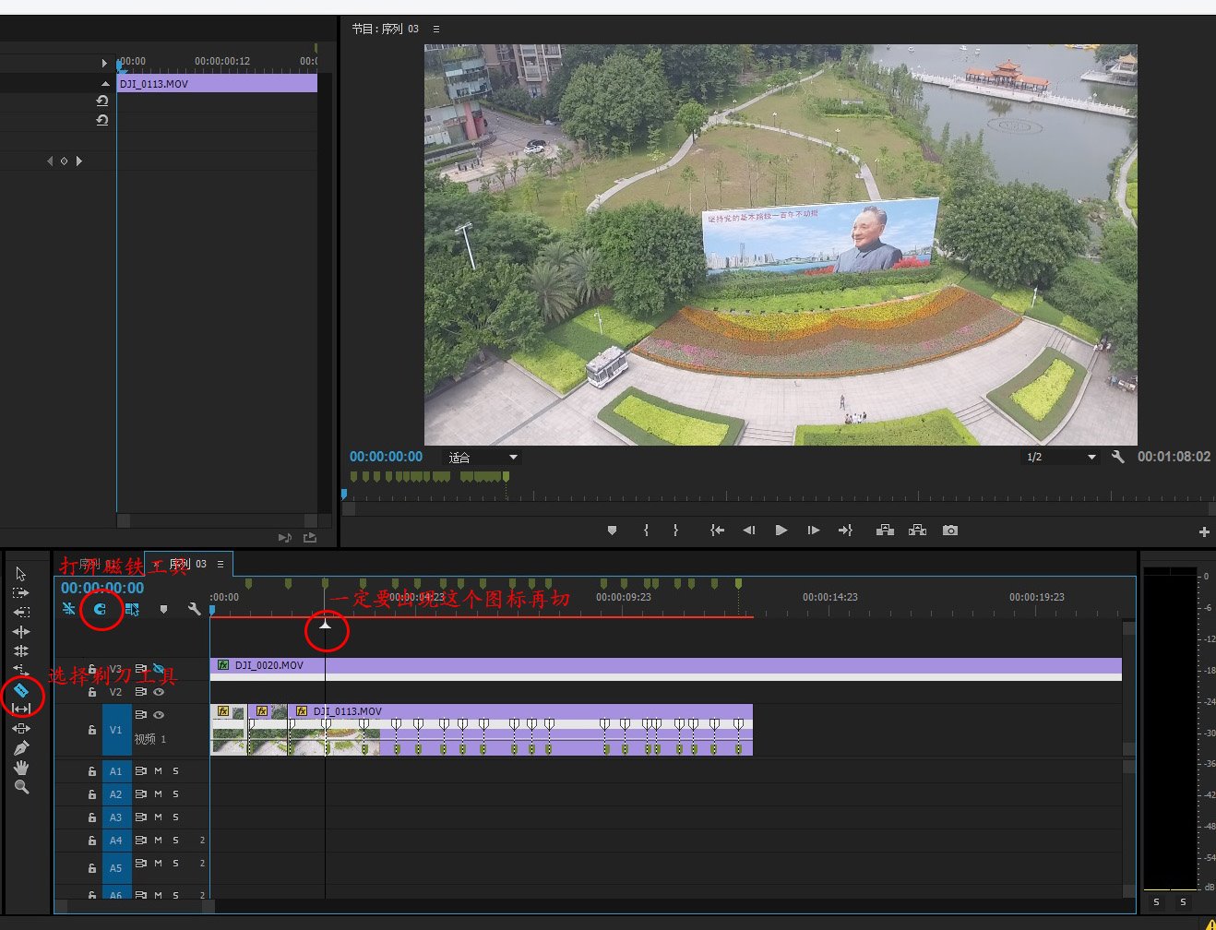Open the 序列 03 timeline panel menu

[221, 564]
